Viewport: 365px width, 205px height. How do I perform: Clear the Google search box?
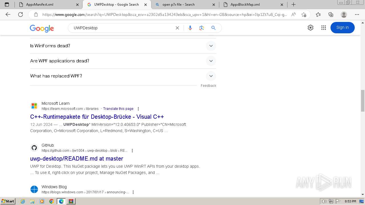pos(177,28)
